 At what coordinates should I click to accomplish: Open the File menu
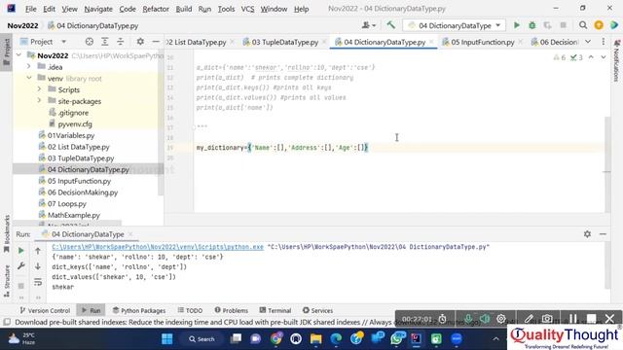30,9
